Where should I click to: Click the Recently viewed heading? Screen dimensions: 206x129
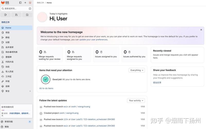pyautogui.click(x=162, y=51)
